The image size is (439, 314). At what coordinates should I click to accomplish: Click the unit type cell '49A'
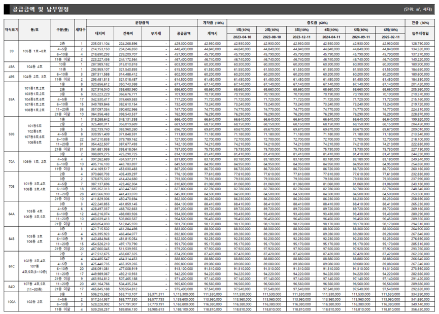[x=11, y=66]
